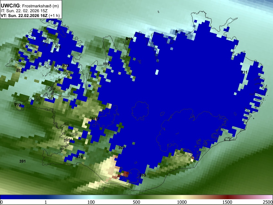Click the map value 325
Screen dimensions: 273x205
(80, 157)
